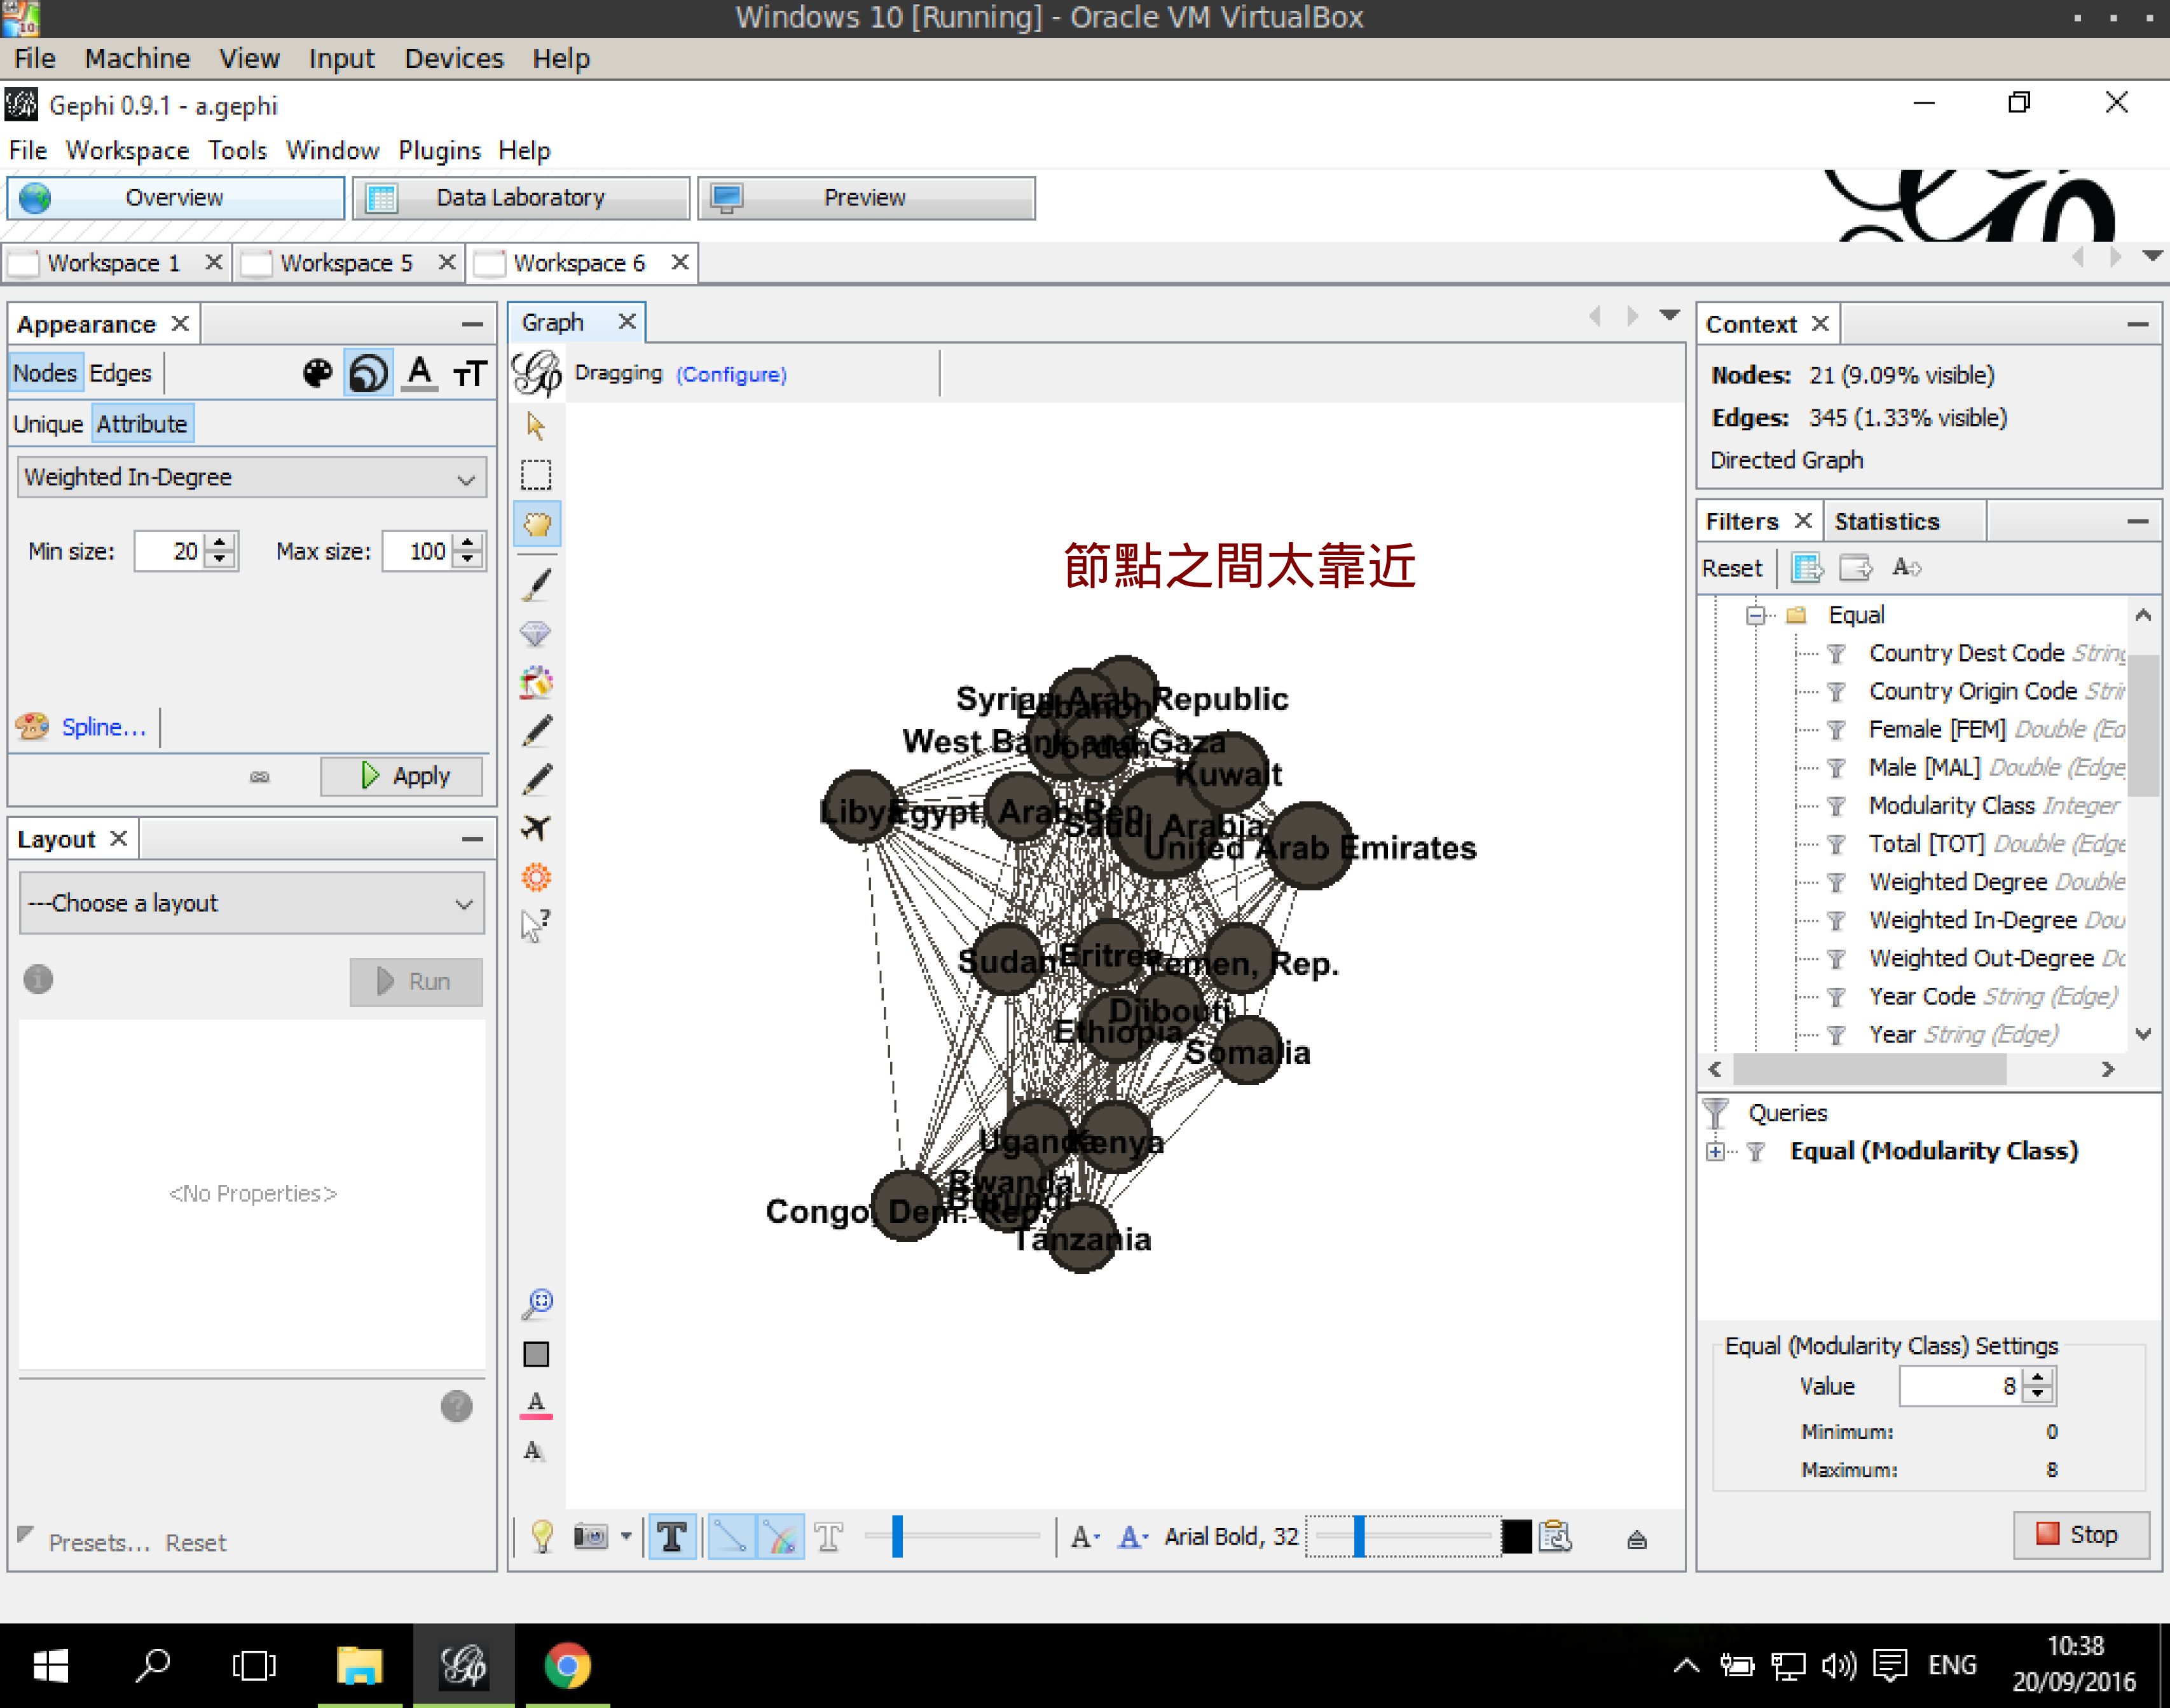Select the edge pencil tool

(x=536, y=780)
